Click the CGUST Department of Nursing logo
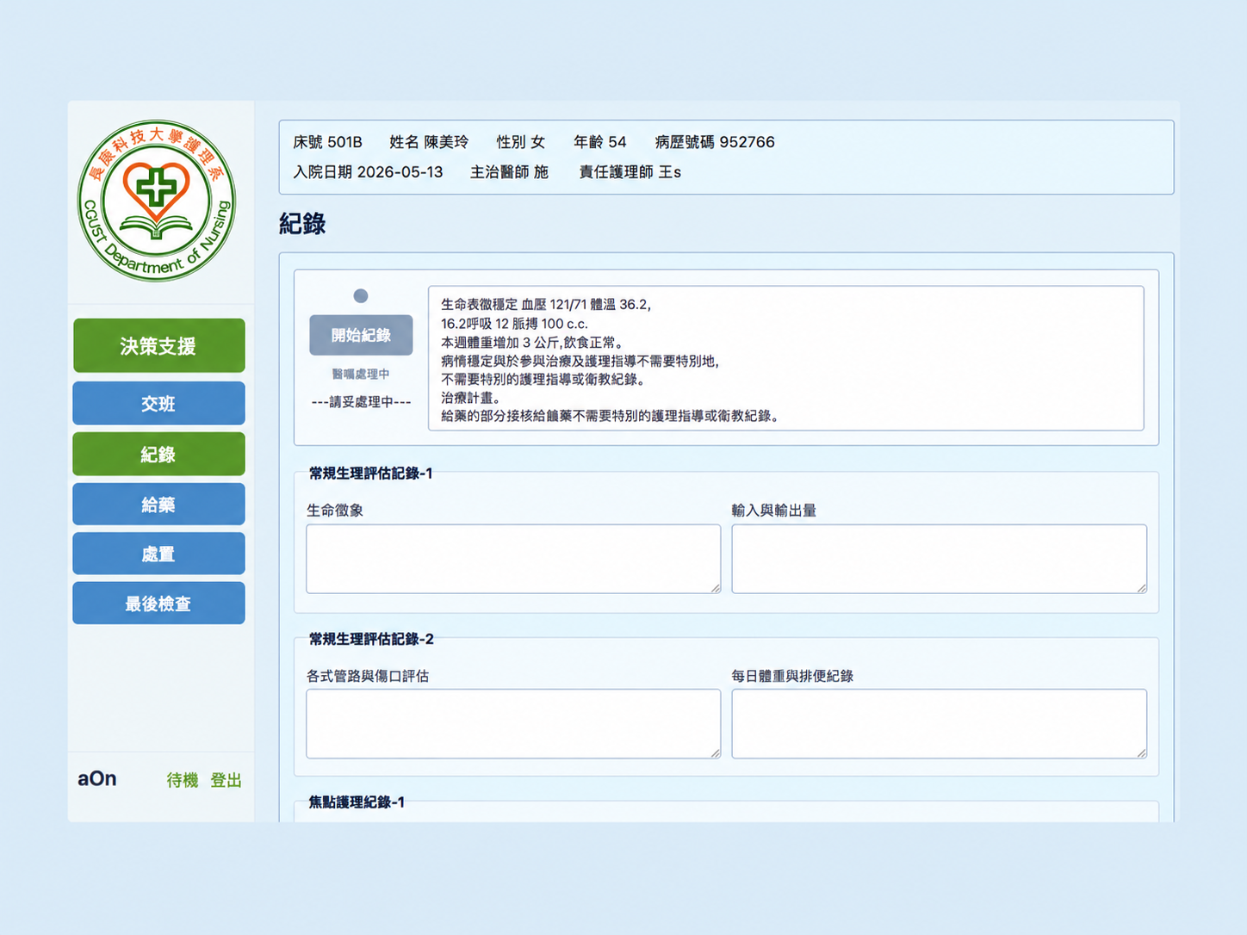 156,201
